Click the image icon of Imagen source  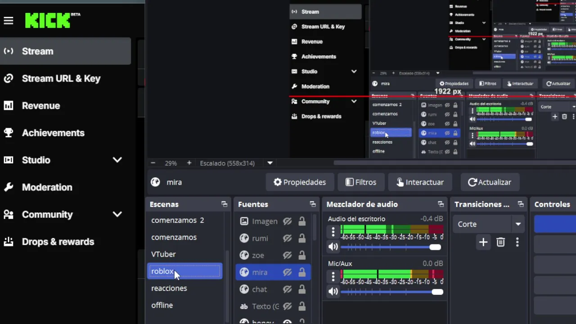[x=244, y=221]
